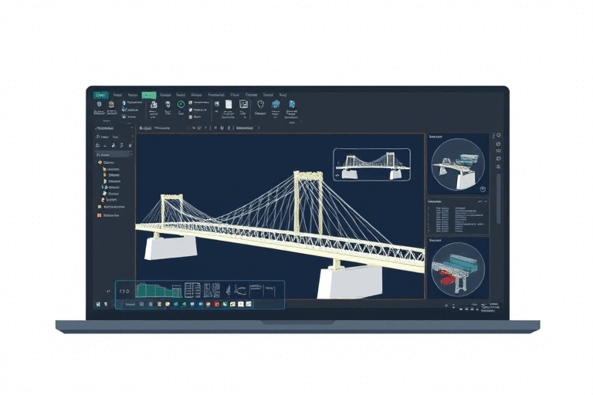Click the first row in the properties table

point(457,208)
